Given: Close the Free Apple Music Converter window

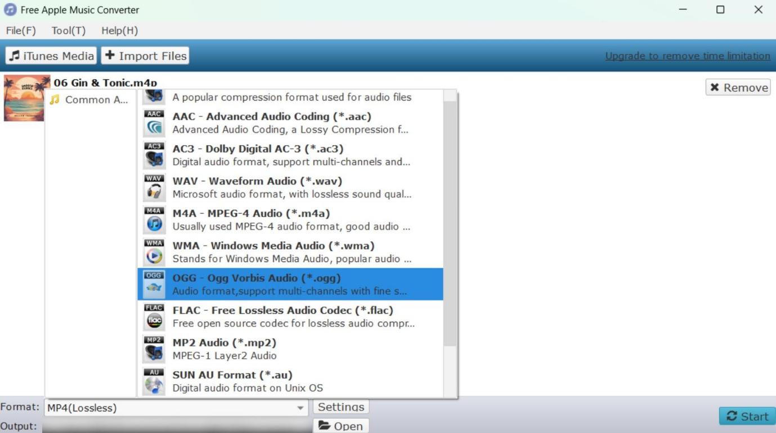Looking at the screenshot, I should click(758, 10).
